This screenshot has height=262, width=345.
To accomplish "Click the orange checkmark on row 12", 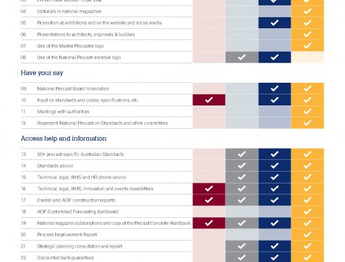I will coord(308,123).
